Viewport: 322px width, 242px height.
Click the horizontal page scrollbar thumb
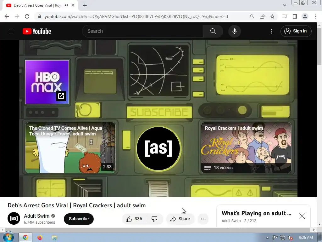[x=157, y=230]
